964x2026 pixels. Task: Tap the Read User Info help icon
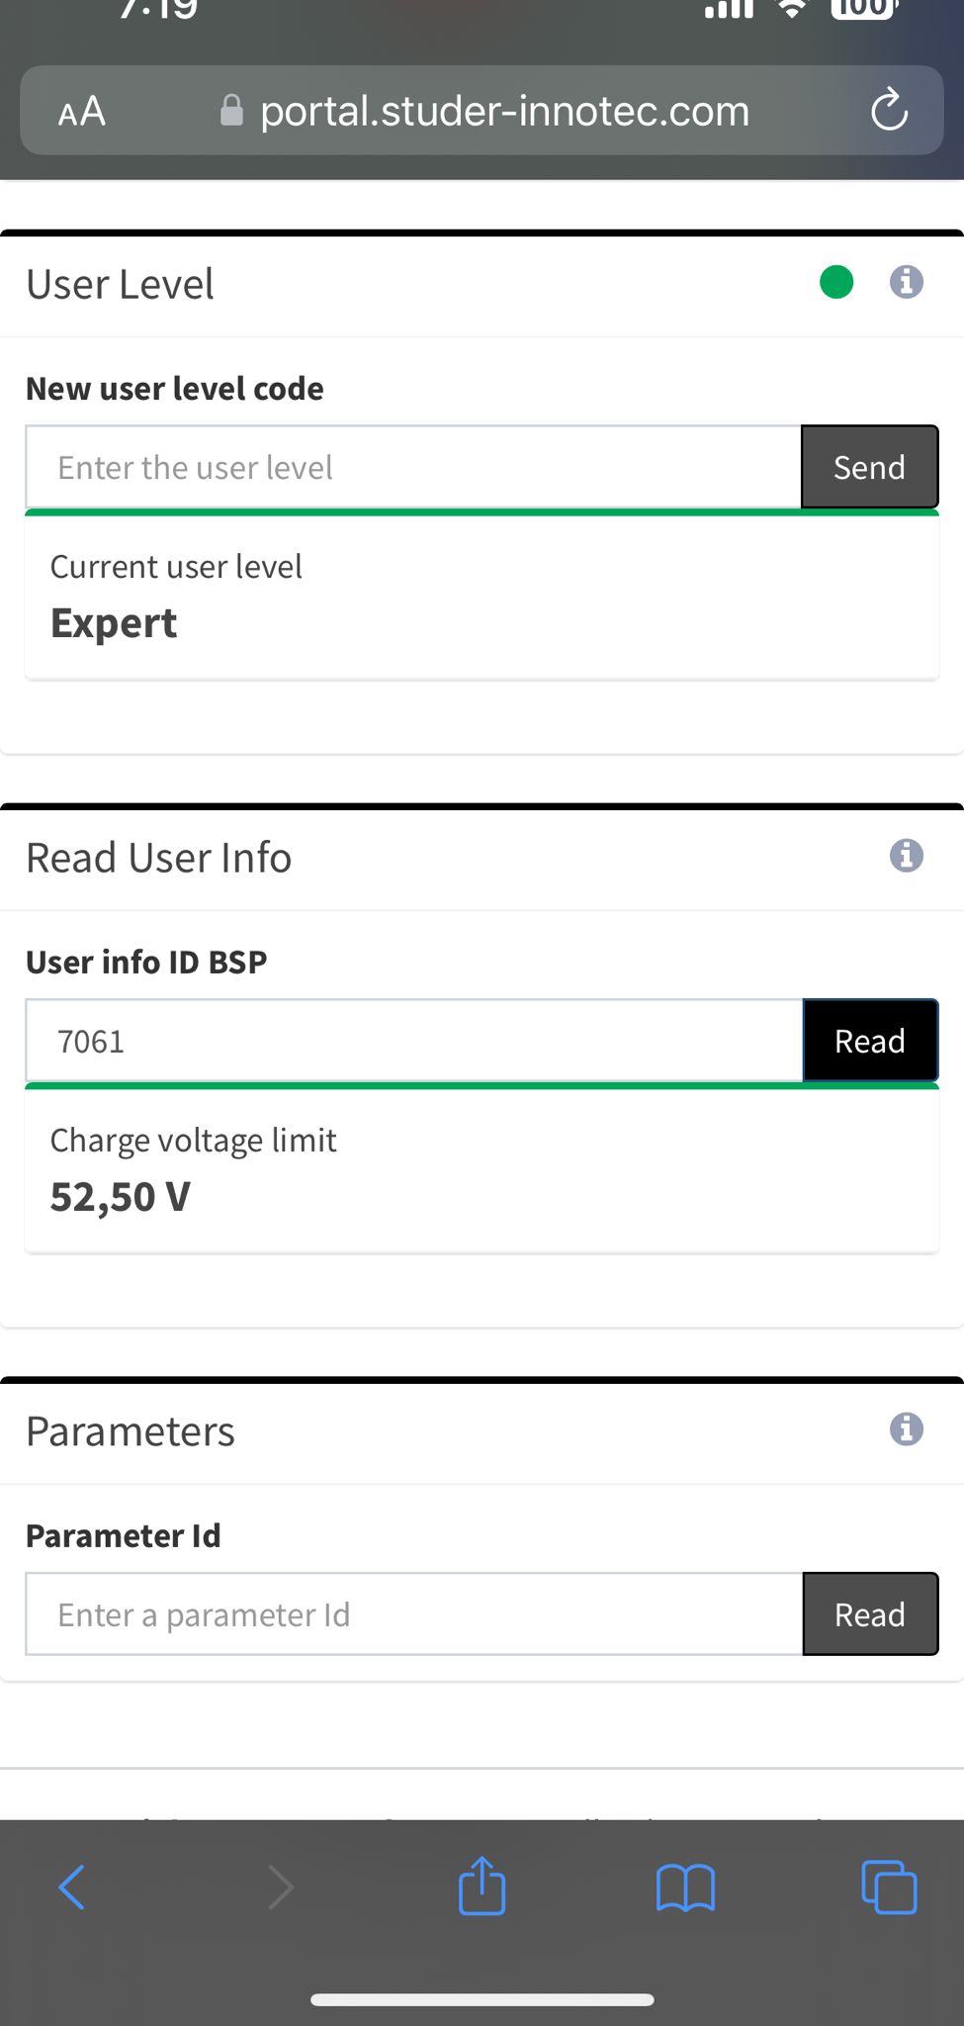click(906, 856)
